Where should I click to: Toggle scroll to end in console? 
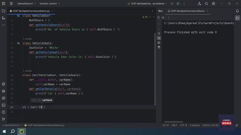(159, 38)
